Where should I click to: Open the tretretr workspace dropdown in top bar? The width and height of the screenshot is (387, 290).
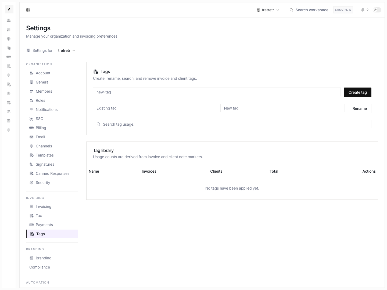(268, 10)
